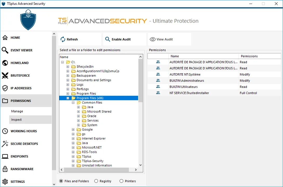Viewport: 283px width, 187px height.
Task: Select the Permissions folder icon in sidebar
Action: [5, 101]
